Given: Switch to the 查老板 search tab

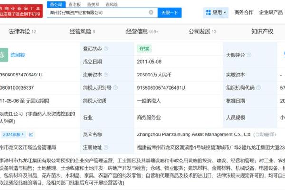Looking at the screenshot, I should 75,4.
